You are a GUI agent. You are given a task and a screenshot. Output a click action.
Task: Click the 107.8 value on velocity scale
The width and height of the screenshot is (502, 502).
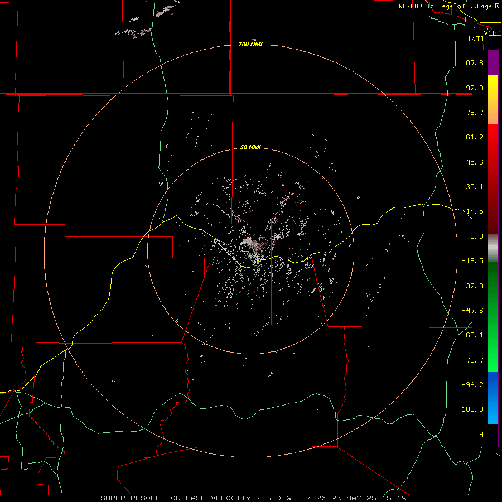(472, 62)
